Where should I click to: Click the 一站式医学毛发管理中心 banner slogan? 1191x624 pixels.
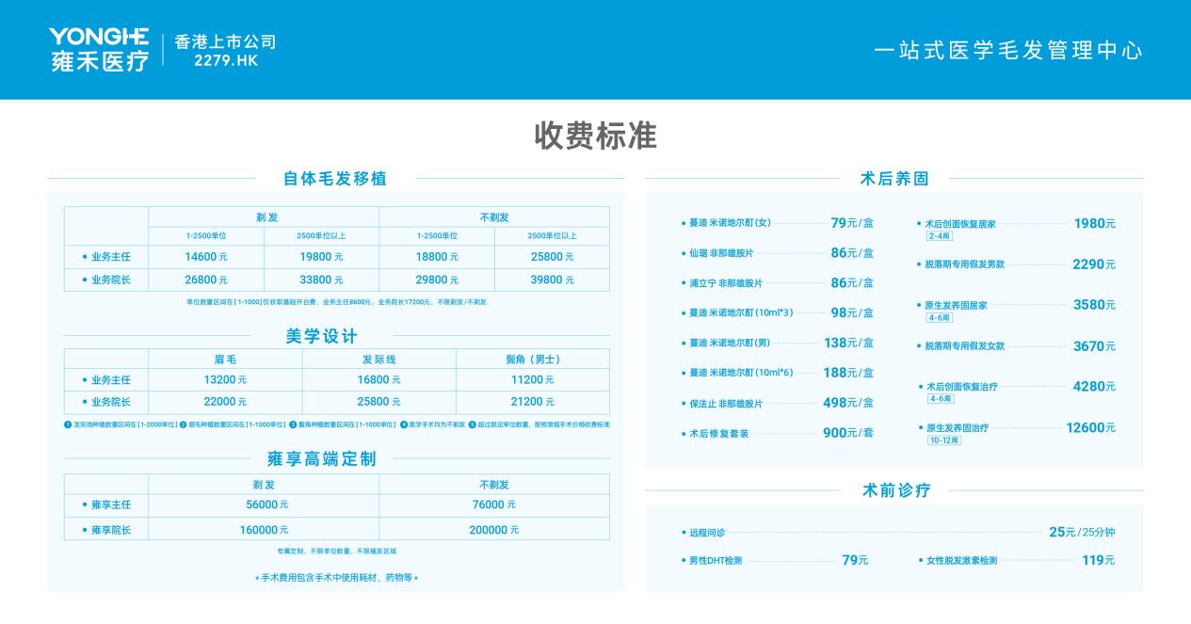1007,51
